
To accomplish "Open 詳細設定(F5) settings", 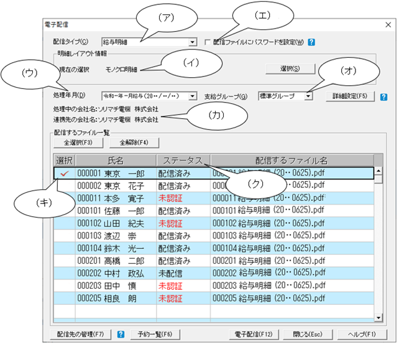I will [350, 96].
